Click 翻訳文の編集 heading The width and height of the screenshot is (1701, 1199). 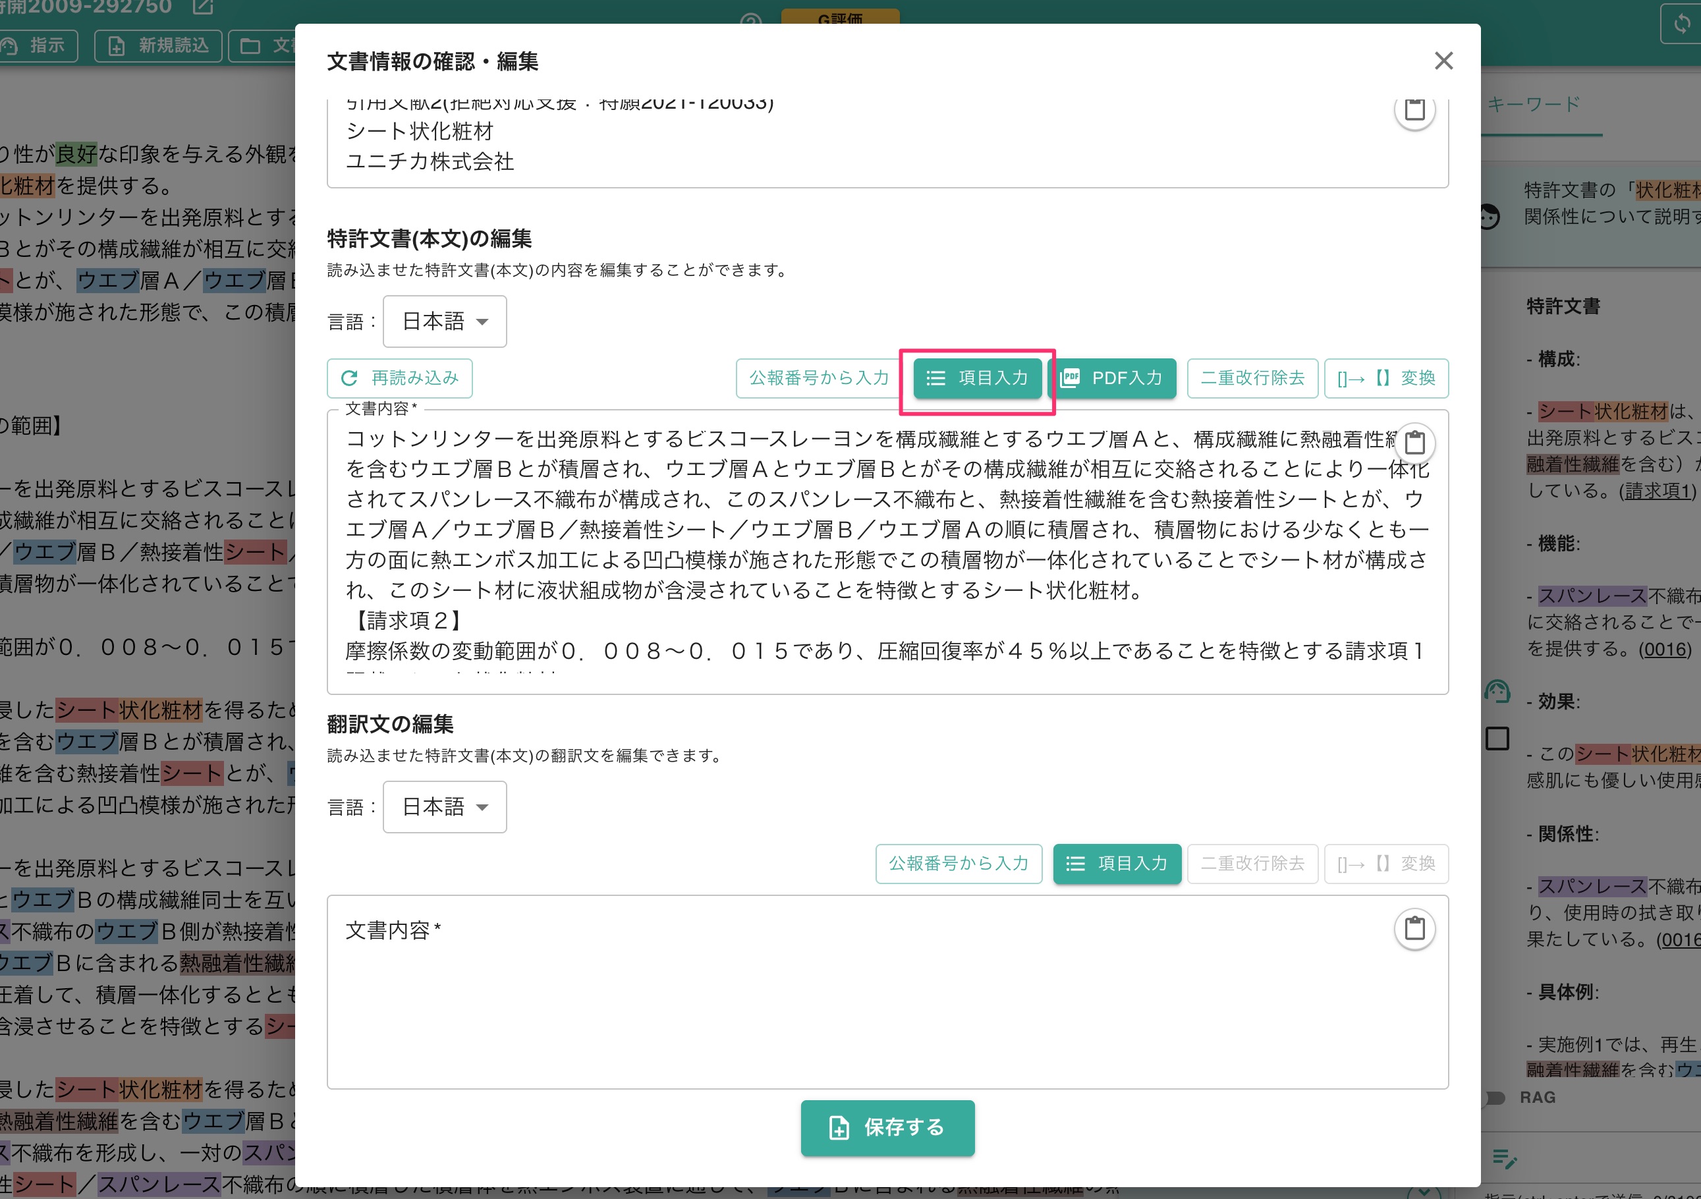[391, 724]
